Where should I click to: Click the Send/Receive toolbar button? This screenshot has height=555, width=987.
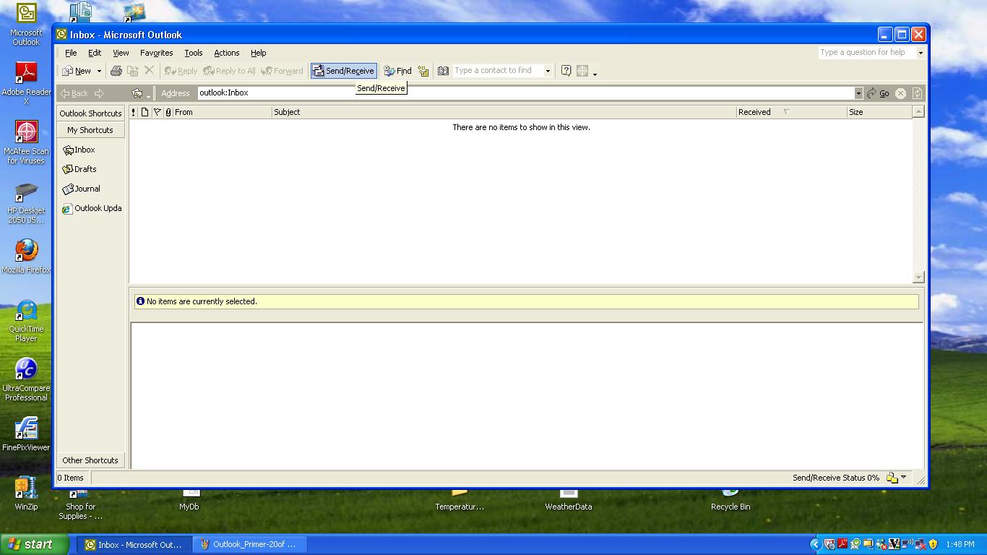click(343, 71)
